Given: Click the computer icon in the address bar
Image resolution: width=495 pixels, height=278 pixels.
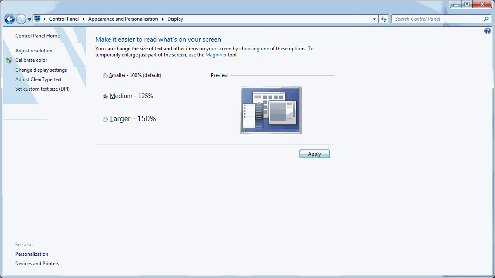Looking at the screenshot, I should (37, 19).
